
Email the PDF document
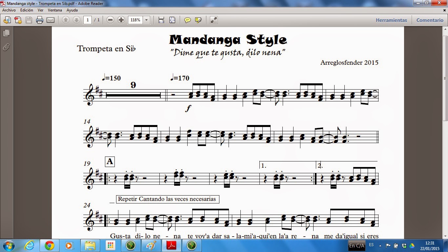tap(51, 20)
